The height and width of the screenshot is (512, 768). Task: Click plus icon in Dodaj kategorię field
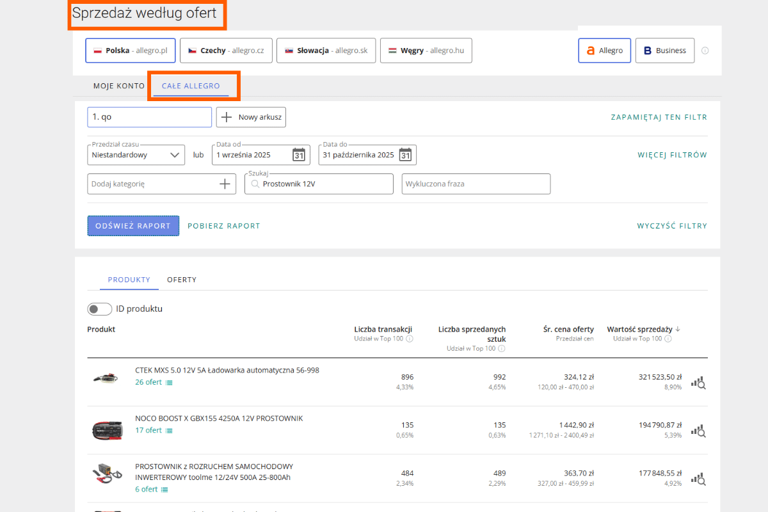coord(225,184)
